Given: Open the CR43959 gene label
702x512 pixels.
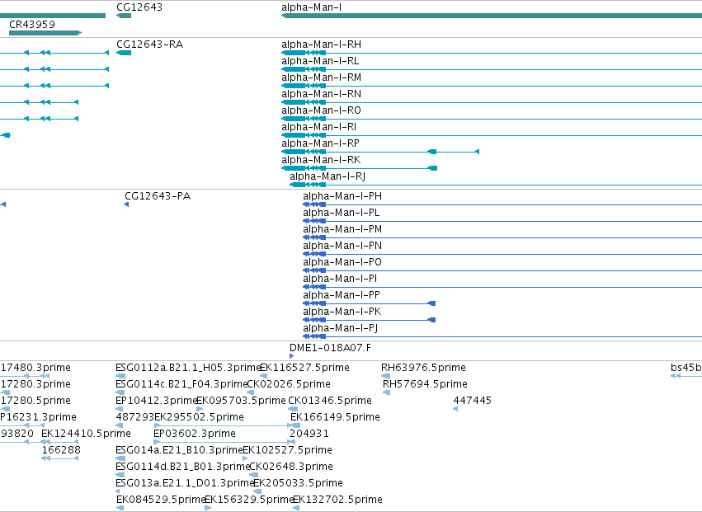Looking at the screenshot, I should tap(32, 24).
